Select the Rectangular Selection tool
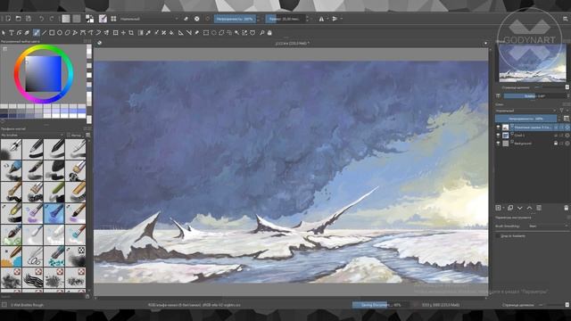This screenshot has width=571, height=321. (x=206, y=33)
